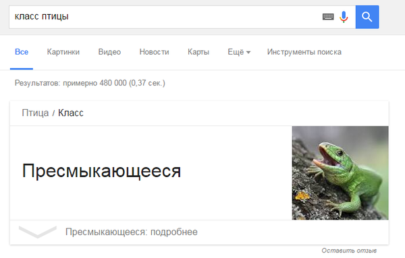The height and width of the screenshot is (258, 405).
Task: Open 'Инструменты поиска' options
Action: [304, 52]
